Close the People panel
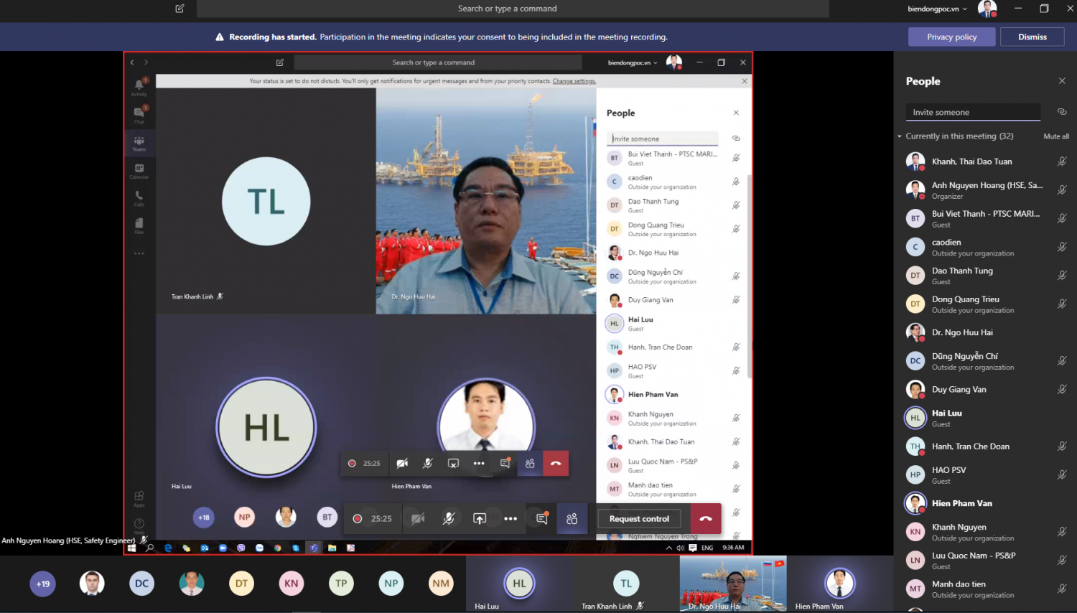The height and width of the screenshot is (613, 1077). tap(1062, 81)
